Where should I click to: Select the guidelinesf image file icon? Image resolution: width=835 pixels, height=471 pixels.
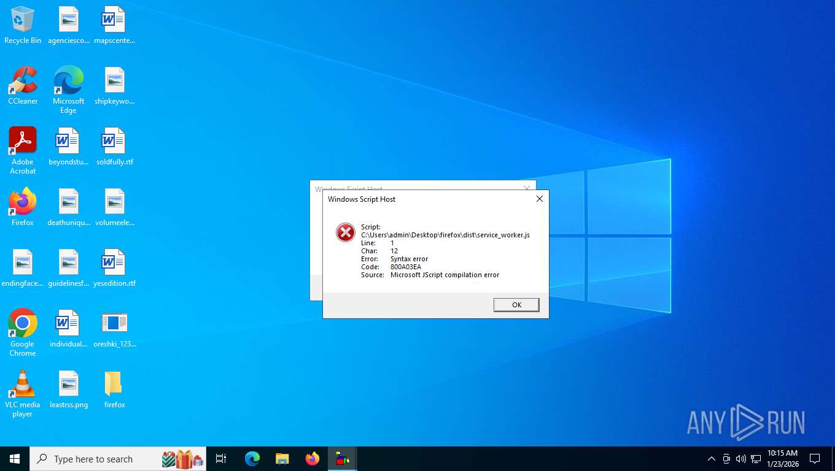pyautogui.click(x=69, y=268)
